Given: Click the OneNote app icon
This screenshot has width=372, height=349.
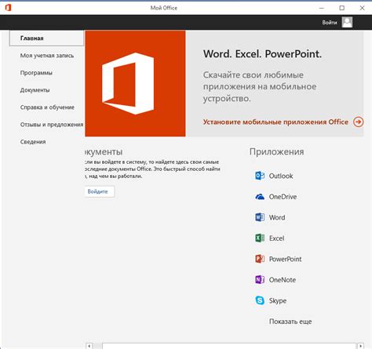Looking at the screenshot, I should tap(260, 279).
